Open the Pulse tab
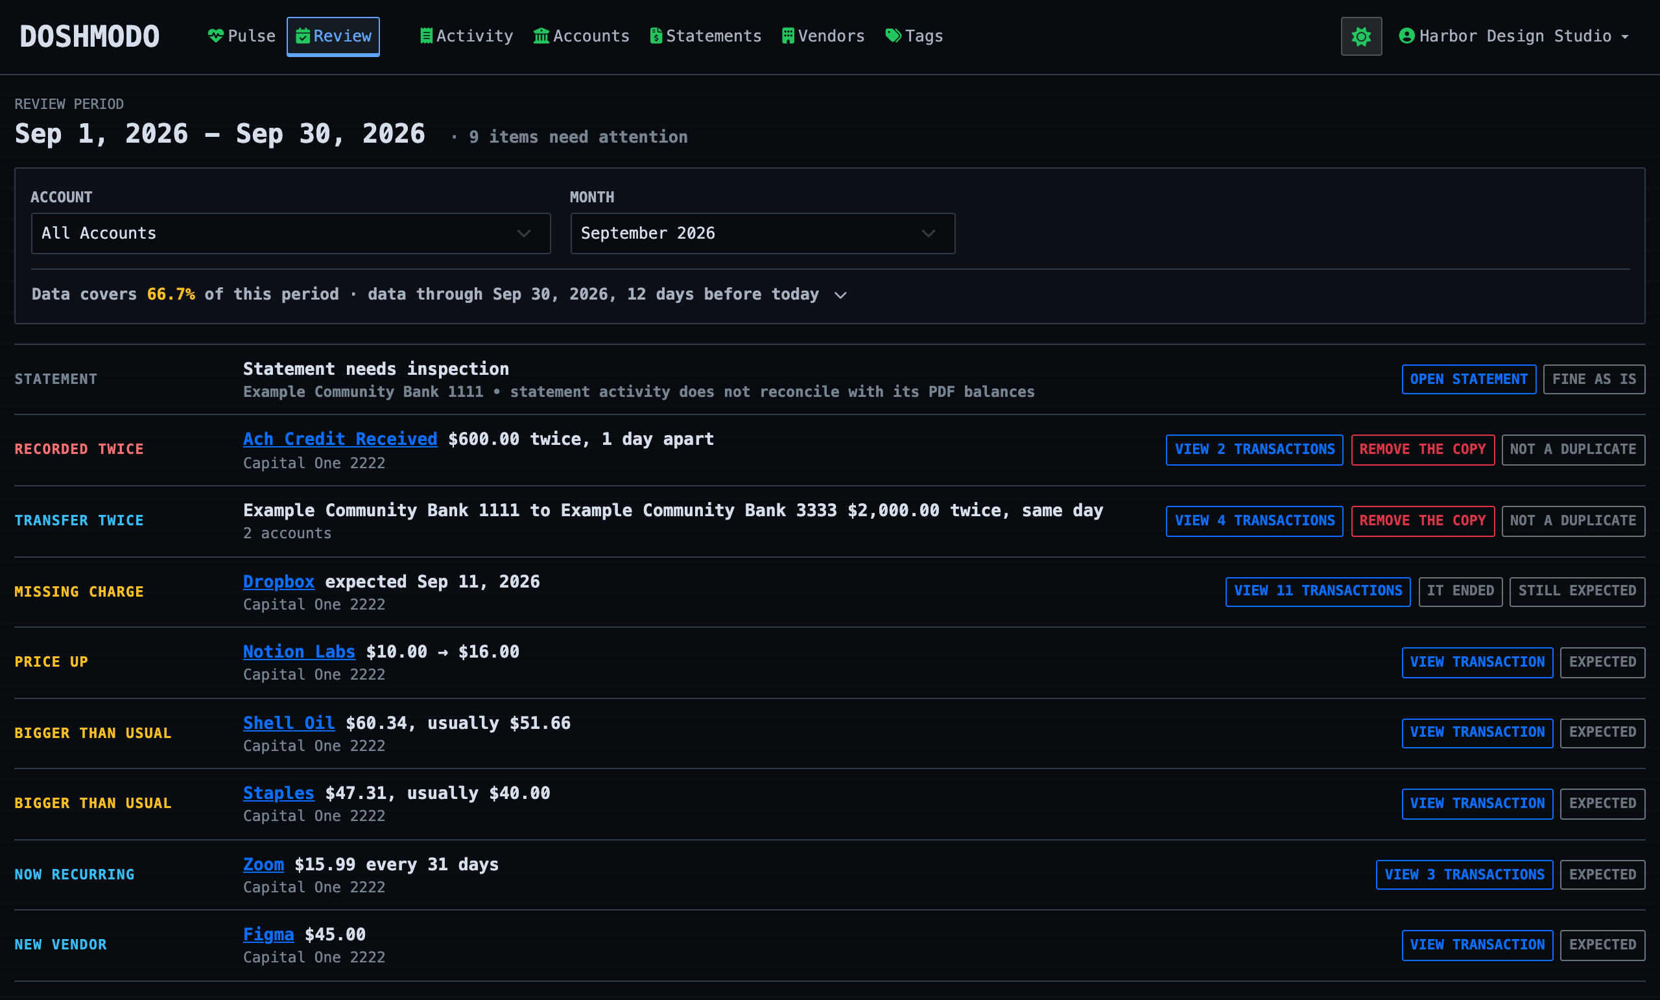Viewport: 1660px width, 1000px height. point(241,36)
